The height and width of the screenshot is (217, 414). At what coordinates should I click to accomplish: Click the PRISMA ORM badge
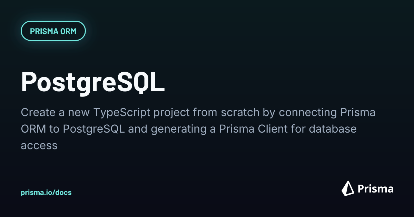point(53,31)
